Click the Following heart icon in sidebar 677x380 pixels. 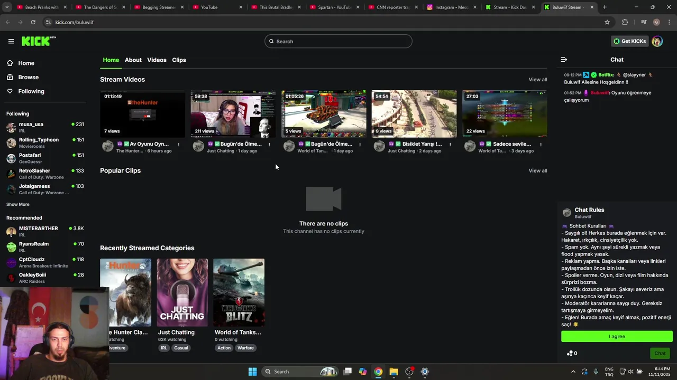tap(10, 91)
